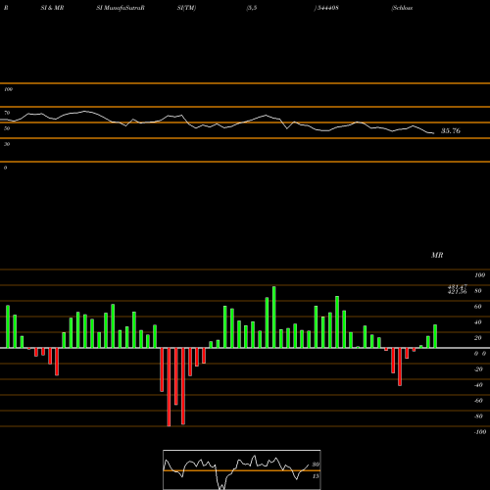This screenshot has width=490, height=490.
Task: Click the tallest green MR histogram bar
Action: click(x=274, y=317)
